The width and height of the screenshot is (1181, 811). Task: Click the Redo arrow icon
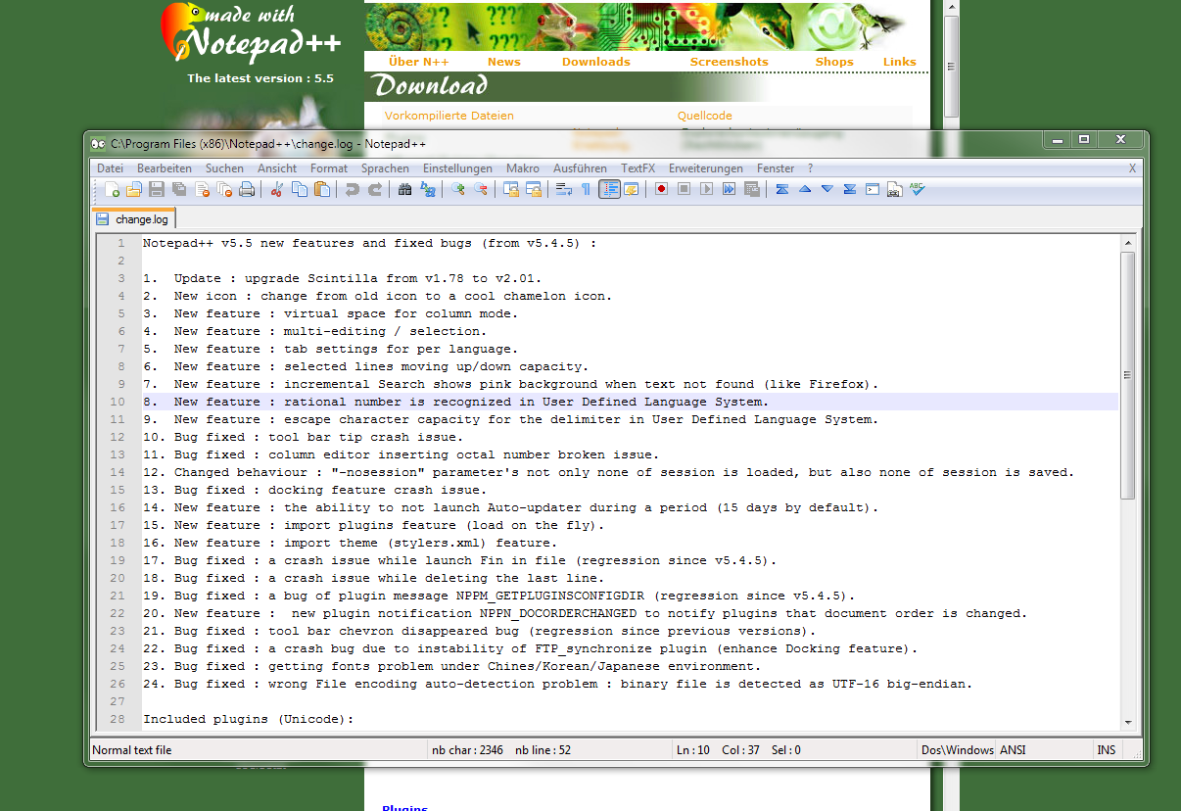pos(374,189)
